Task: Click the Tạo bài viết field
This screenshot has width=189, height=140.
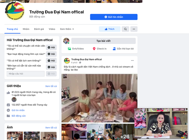Action: pos(103,41)
